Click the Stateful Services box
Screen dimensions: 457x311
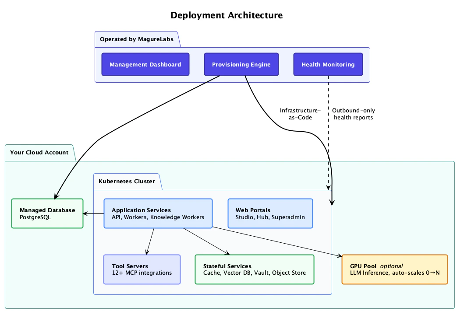254,269
